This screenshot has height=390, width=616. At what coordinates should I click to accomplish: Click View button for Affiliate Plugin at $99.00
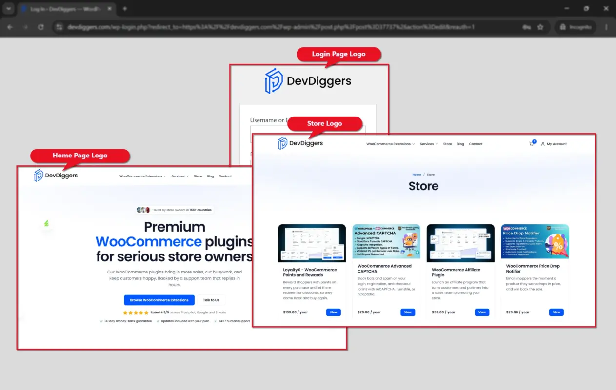[482, 312]
